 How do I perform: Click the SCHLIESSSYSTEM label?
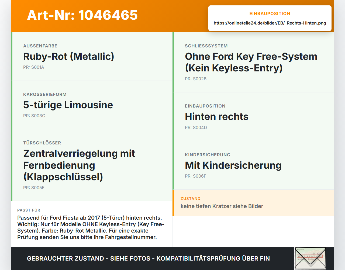point(206,46)
